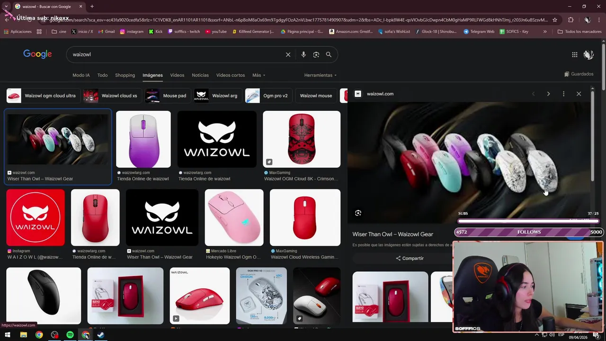
Task: Open Spotify from the taskbar
Action: click(70, 335)
